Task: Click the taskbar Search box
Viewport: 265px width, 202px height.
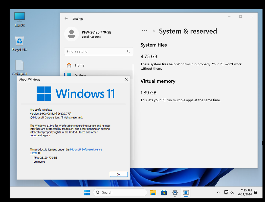Action: 120,192
